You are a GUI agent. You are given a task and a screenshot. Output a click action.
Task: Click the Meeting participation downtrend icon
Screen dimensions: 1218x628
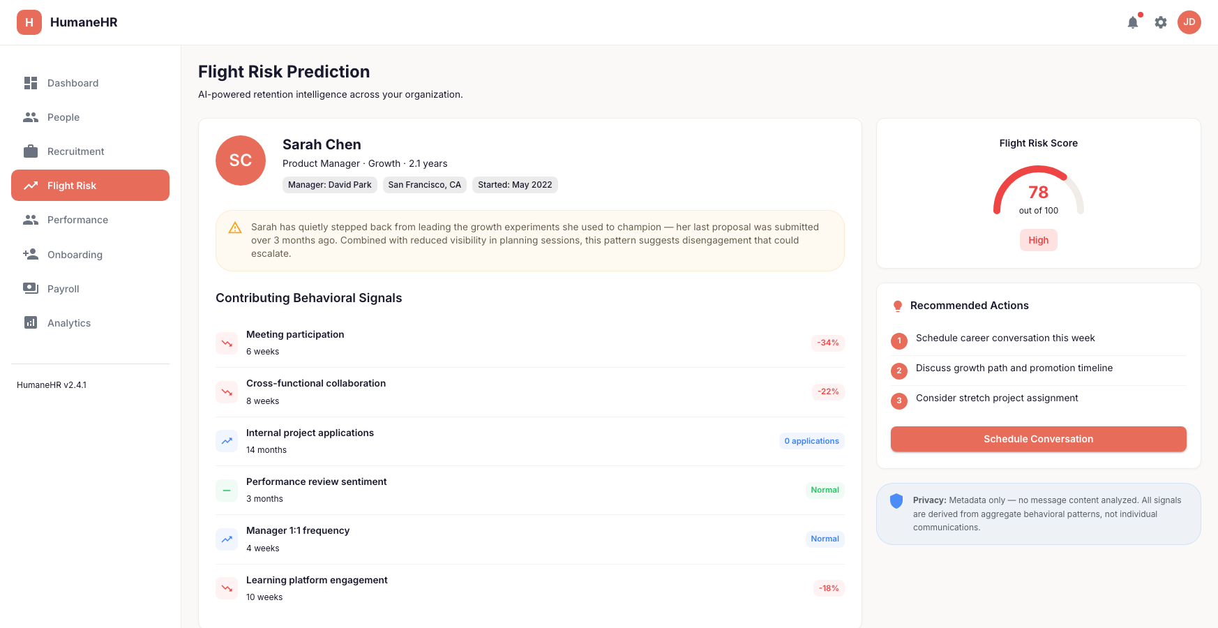pos(227,343)
